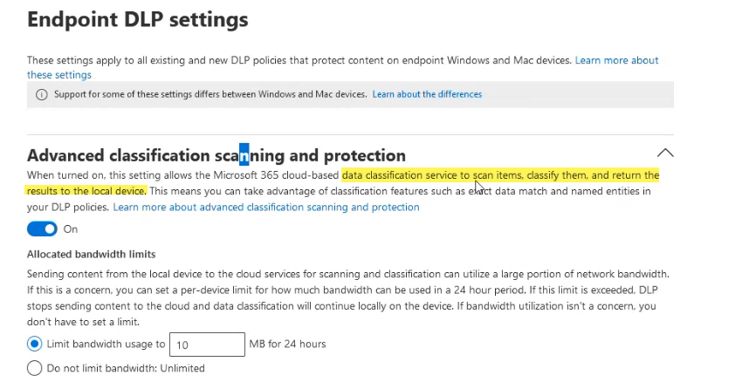This screenshot has width=749, height=389.
Task: Click the info icon beside Support notice
Action: point(42,94)
